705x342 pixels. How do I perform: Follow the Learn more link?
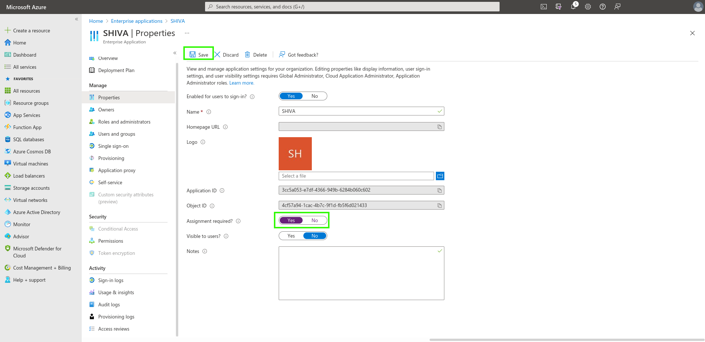tap(242, 83)
